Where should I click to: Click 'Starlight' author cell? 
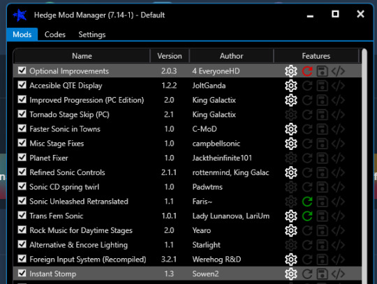[x=206, y=245]
